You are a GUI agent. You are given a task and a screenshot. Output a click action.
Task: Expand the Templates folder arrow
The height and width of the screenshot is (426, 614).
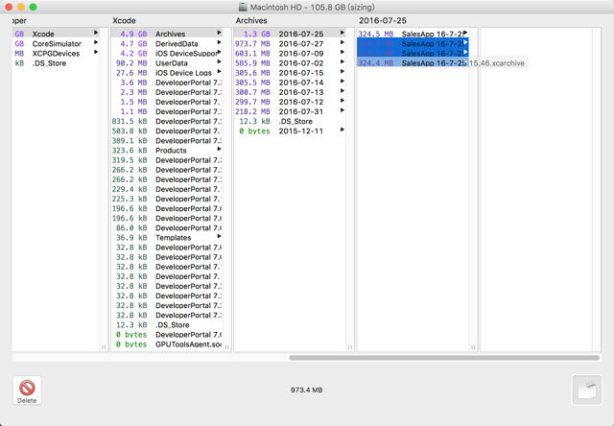pos(219,236)
